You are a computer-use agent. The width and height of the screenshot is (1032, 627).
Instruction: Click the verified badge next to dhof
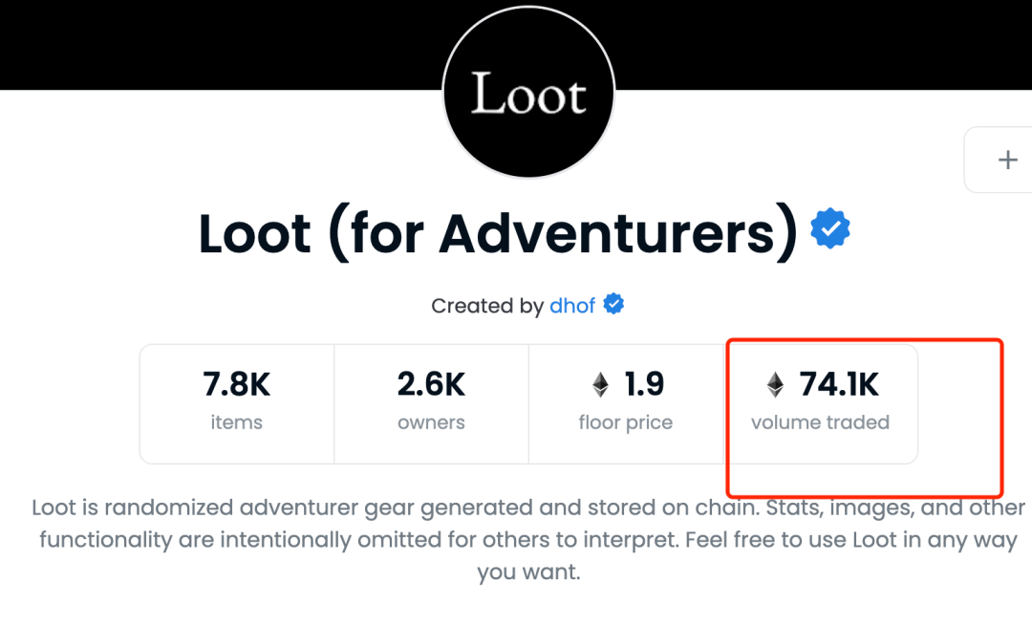point(613,304)
